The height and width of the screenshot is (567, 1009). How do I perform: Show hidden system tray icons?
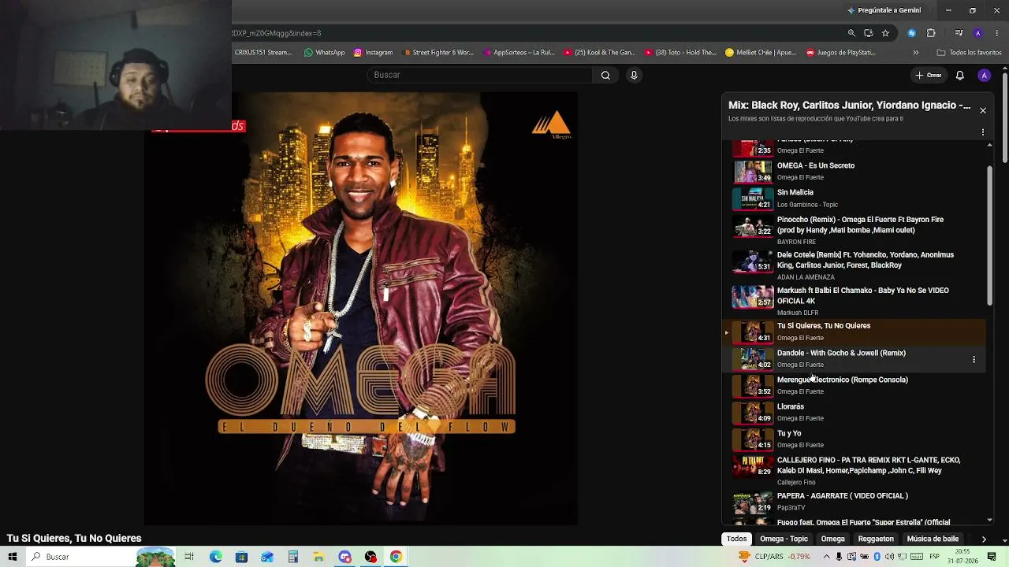tap(826, 557)
